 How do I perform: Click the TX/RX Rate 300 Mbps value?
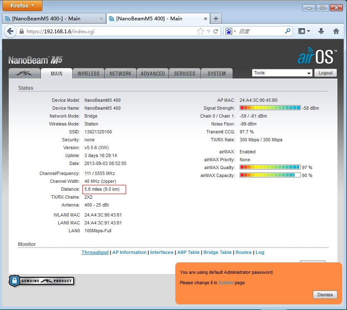pyautogui.click(x=261, y=140)
